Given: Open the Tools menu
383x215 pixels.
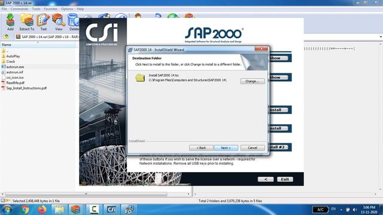Looking at the screenshot, I should click(x=36, y=9).
